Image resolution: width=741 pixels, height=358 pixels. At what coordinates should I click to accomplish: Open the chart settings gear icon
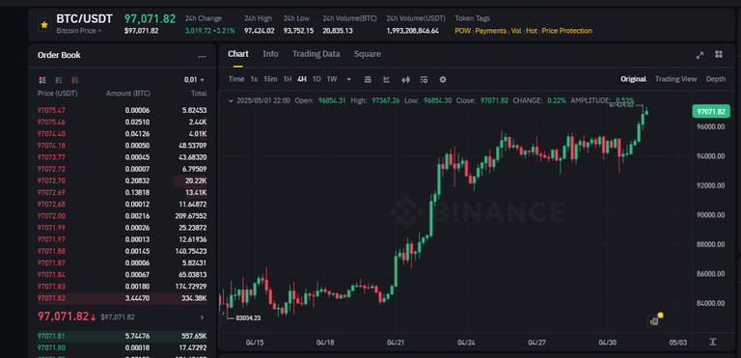click(443, 79)
